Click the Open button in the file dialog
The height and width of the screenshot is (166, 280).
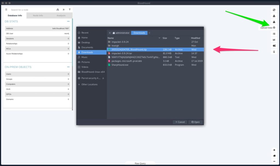point(196,122)
